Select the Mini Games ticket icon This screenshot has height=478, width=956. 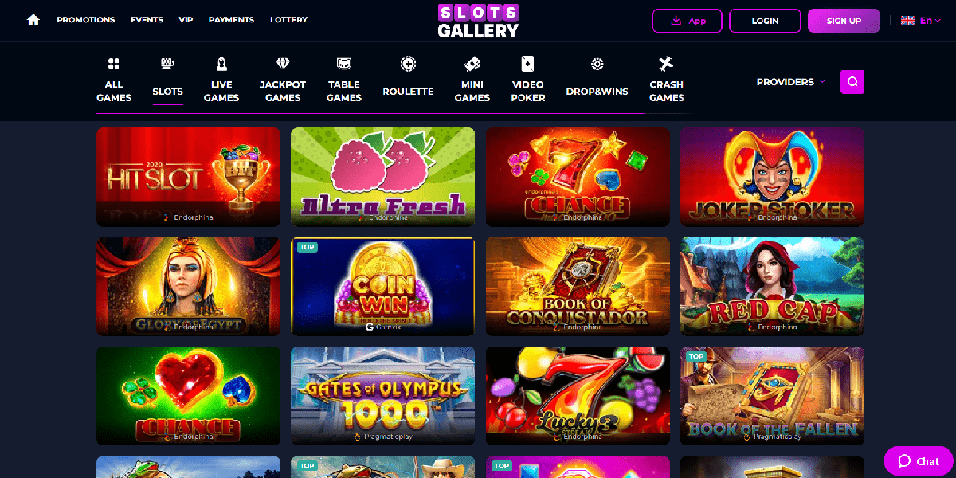click(x=472, y=64)
